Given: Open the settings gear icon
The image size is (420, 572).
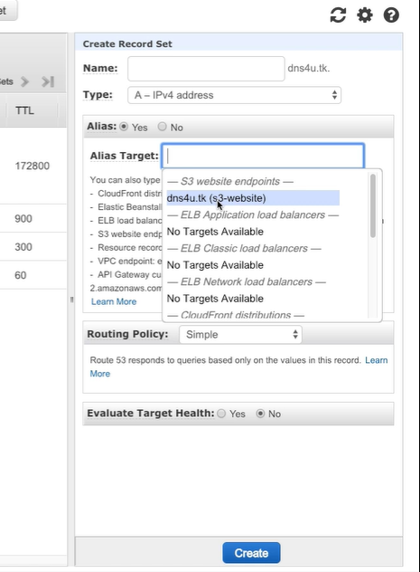Looking at the screenshot, I should coord(365,15).
